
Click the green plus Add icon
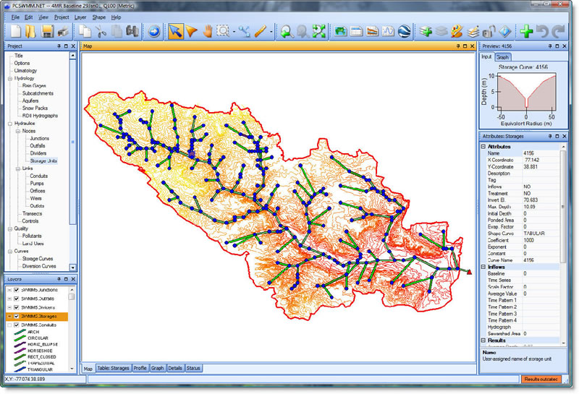pos(527,31)
